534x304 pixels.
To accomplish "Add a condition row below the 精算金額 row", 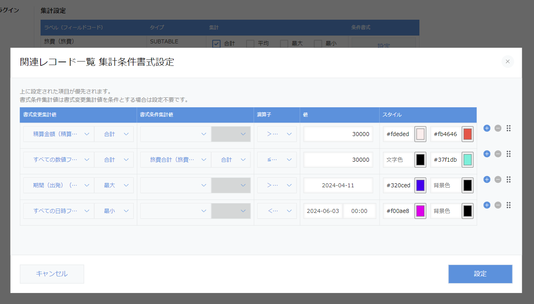I will click(487, 128).
